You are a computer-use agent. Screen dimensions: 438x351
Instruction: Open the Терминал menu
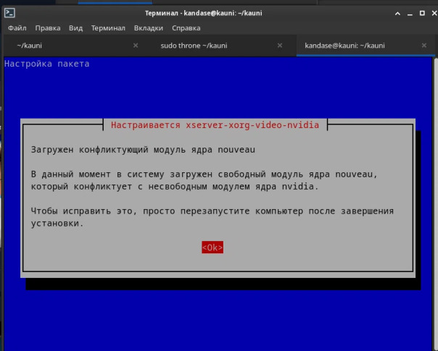pyautogui.click(x=108, y=28)
